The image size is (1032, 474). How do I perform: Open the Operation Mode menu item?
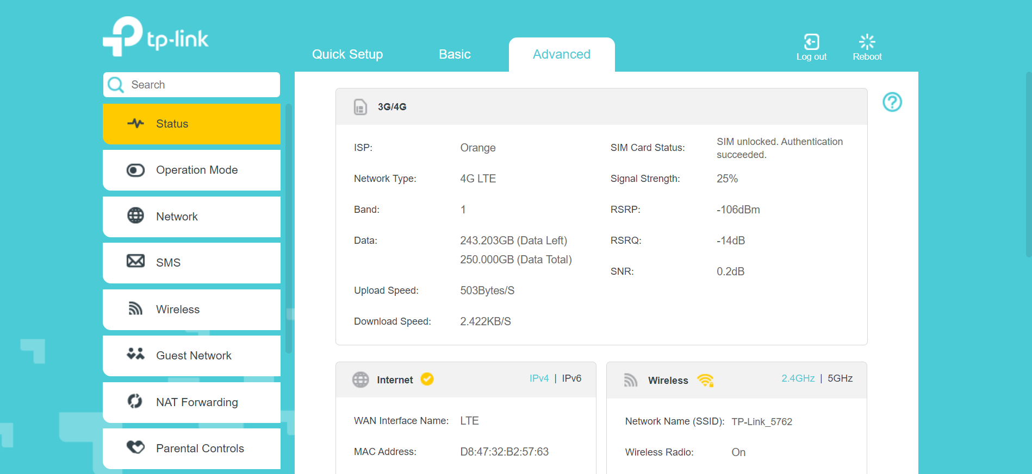(191, 170)
